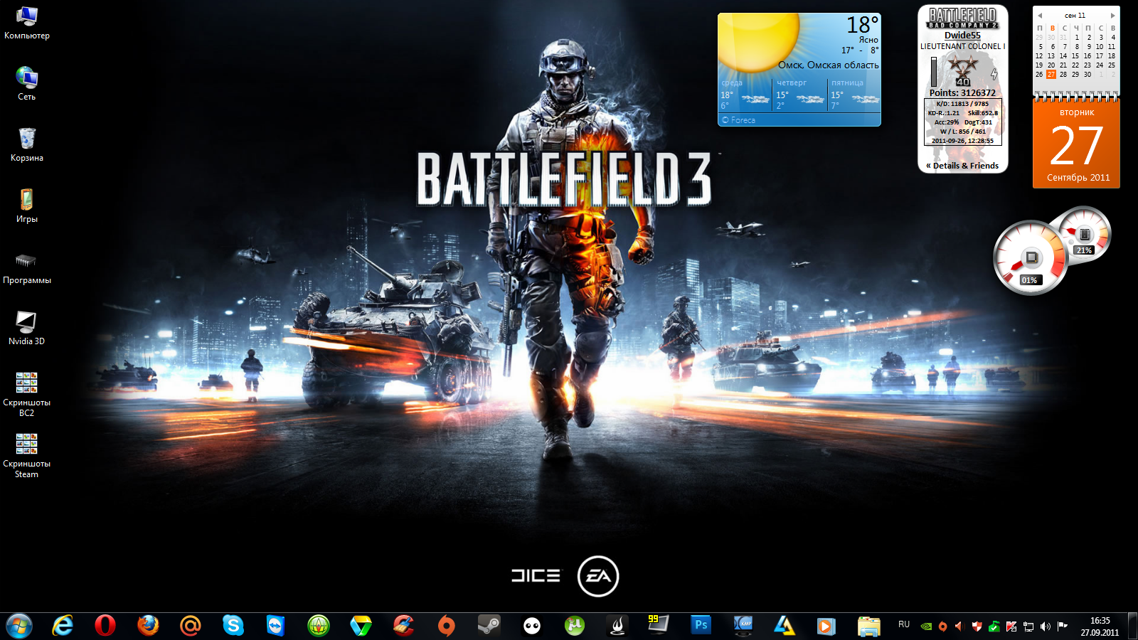Switch the RU input language indicator
Viewport: 1138px width, 640px height.
coord(904,624)
